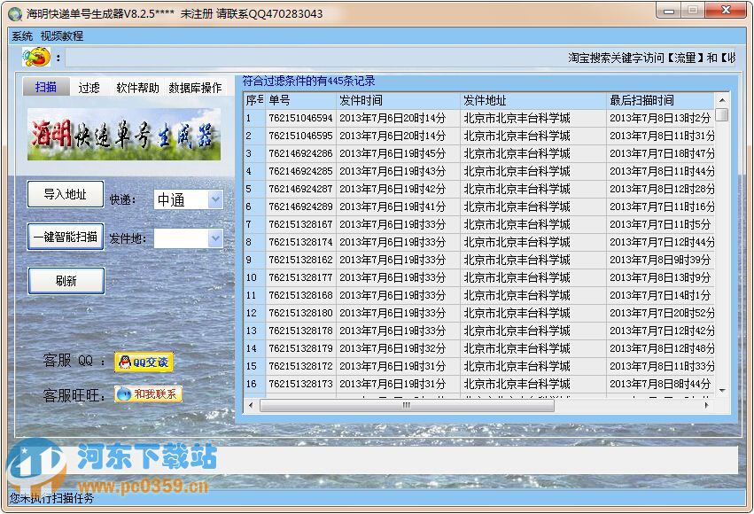
Task: Switch to the 软件帮助 tab
Action: [136, 88]
